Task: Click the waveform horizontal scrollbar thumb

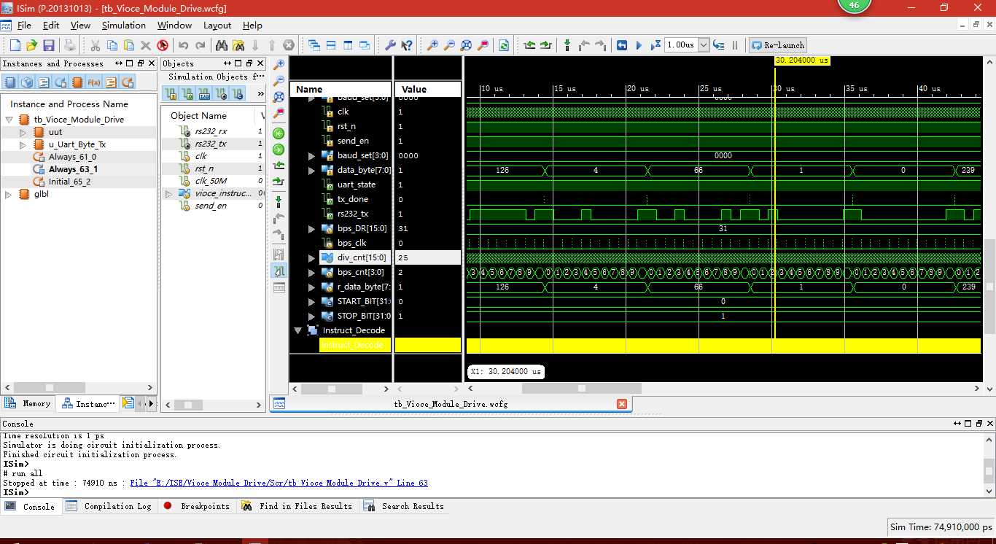Action: (581, 389)
